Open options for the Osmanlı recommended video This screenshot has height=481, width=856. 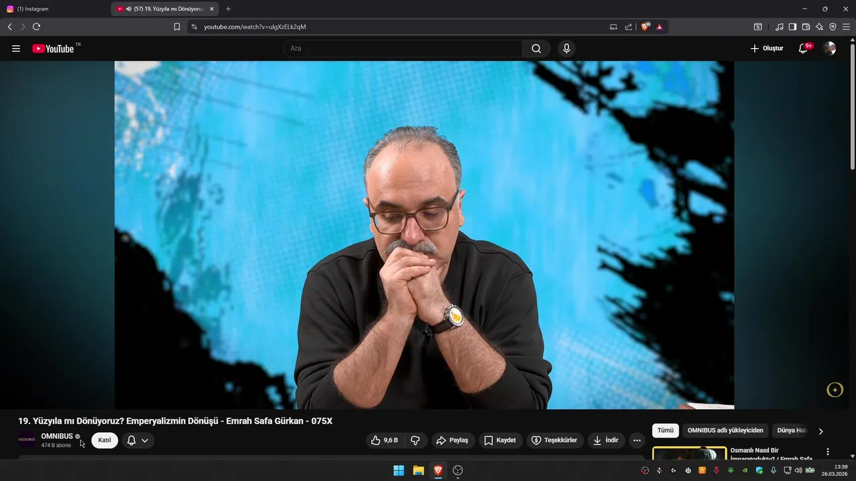coord(828,452)
